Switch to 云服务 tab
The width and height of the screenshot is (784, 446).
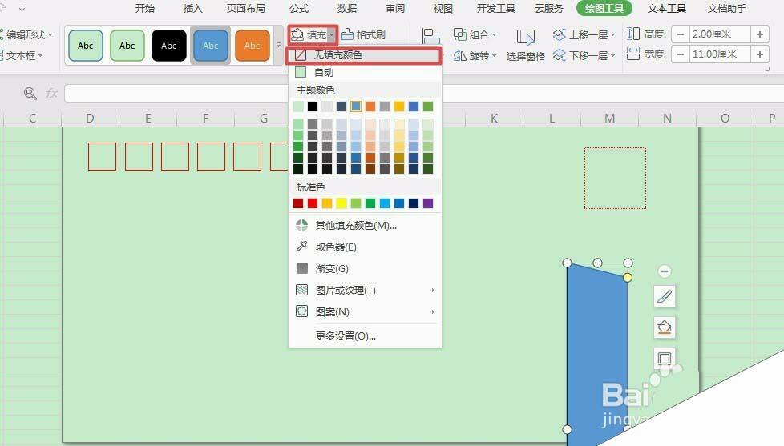click(x=548, y=9)
